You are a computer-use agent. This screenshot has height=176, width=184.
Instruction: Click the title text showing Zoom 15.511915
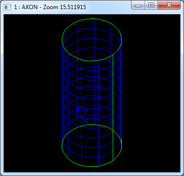[65, 7]
